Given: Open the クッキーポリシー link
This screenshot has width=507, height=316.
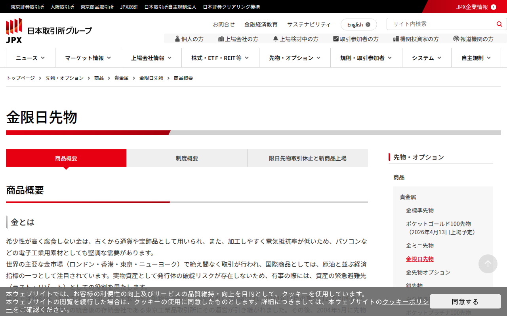Looking at the screenshot, I should coord(406,302).
